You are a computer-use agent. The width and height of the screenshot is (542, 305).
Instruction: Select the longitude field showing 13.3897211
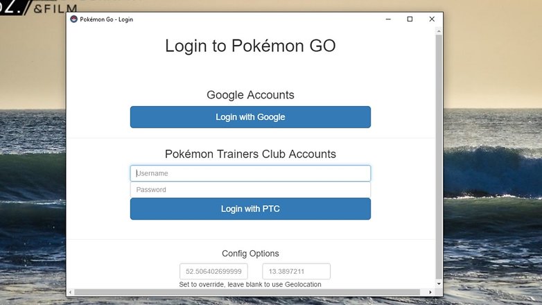point(296,272)
